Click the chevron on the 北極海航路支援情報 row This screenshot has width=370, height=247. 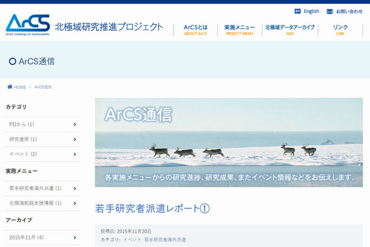click(x=75, y=203)
